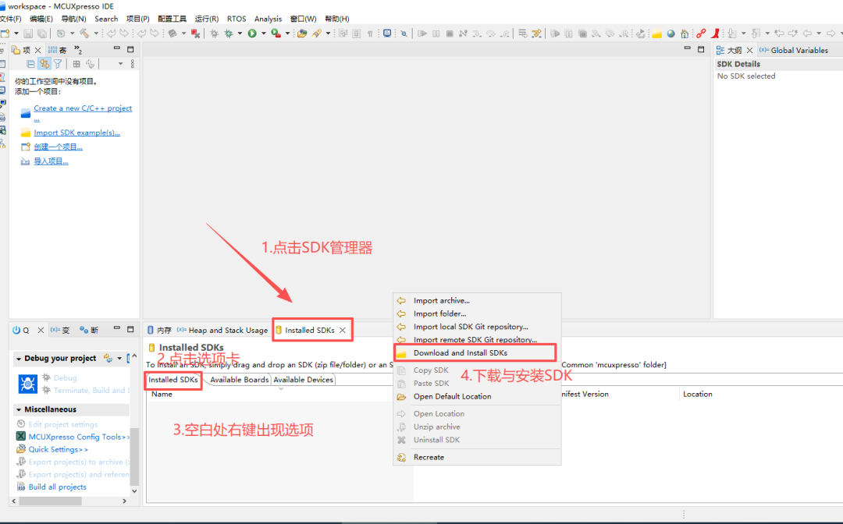
Task: Click the hammer Build icon
Action: click(x=84, y=34)
